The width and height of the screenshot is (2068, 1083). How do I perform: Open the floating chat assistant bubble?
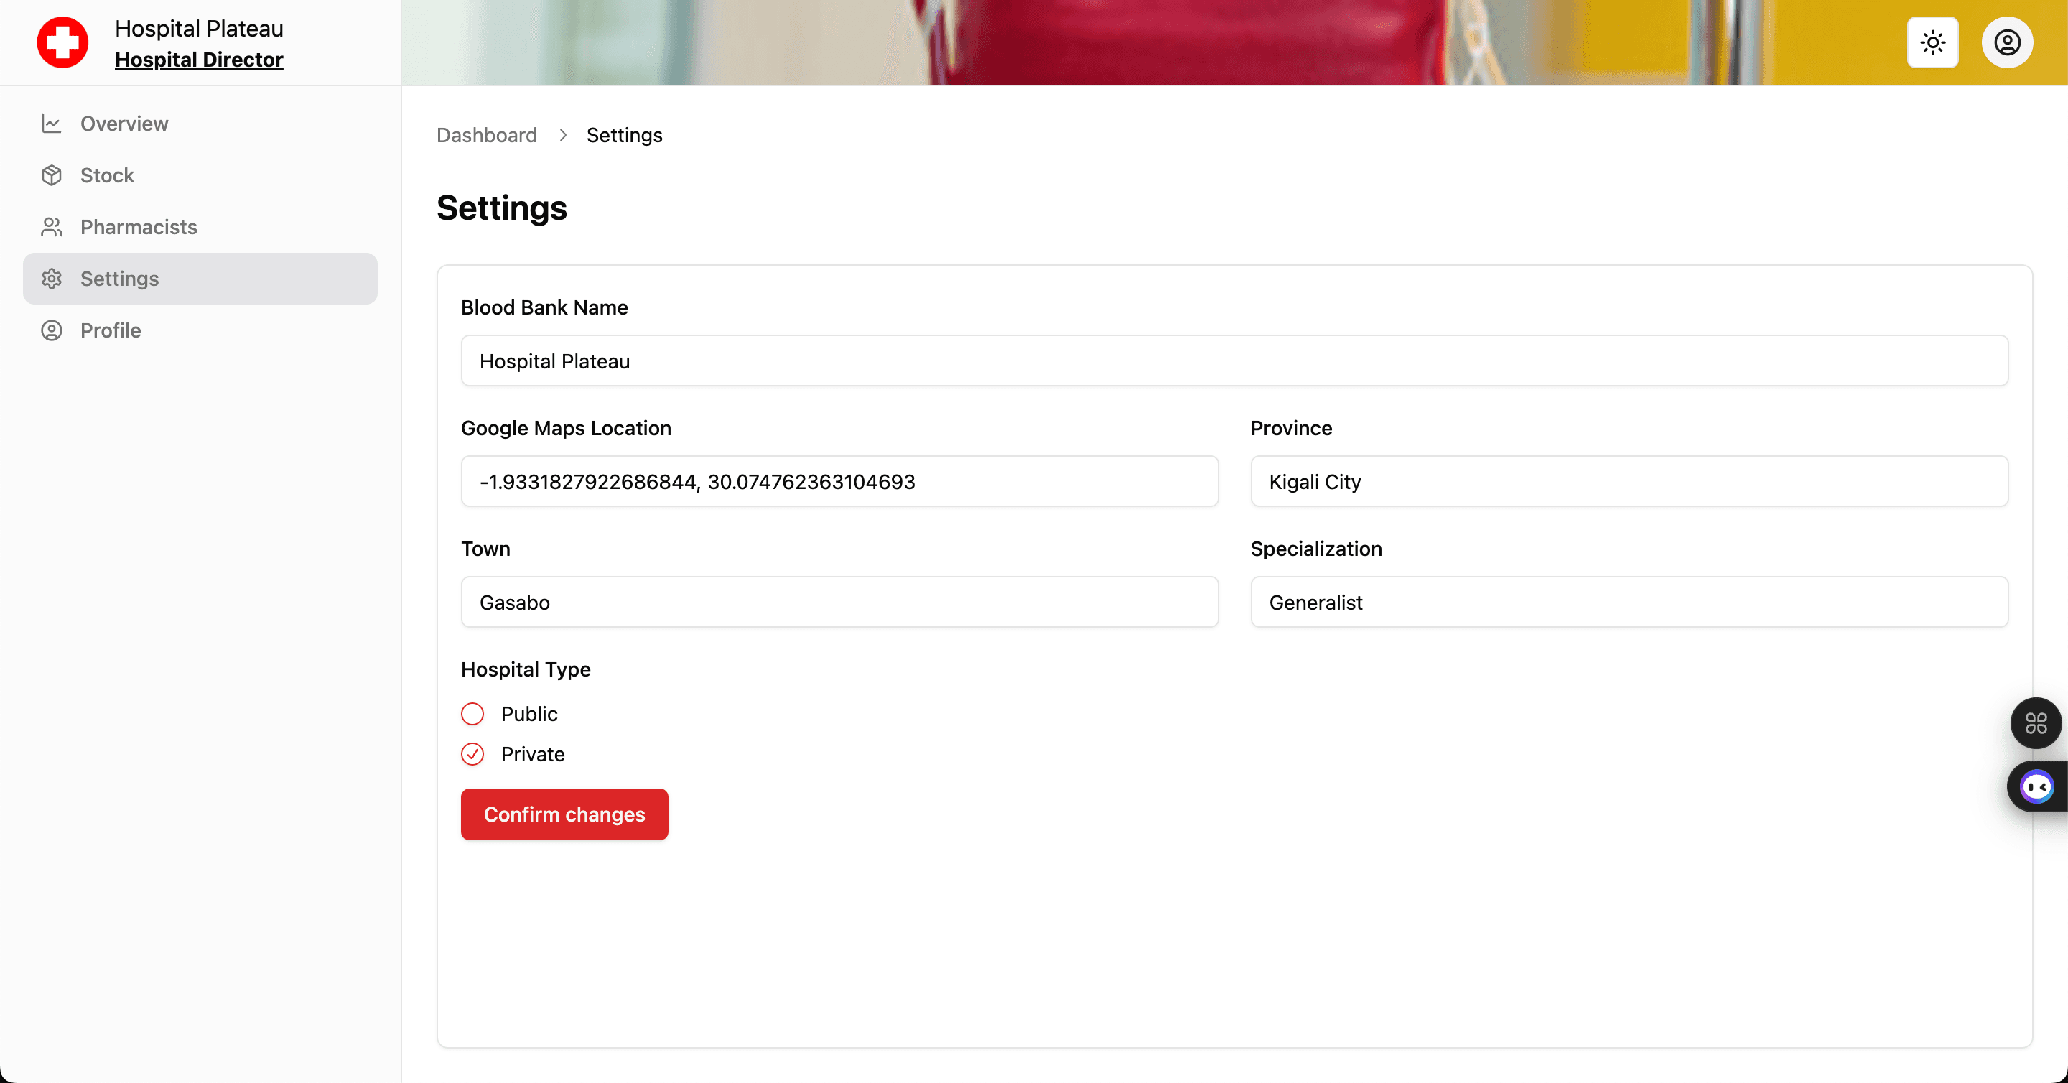tap(2036, 787)
